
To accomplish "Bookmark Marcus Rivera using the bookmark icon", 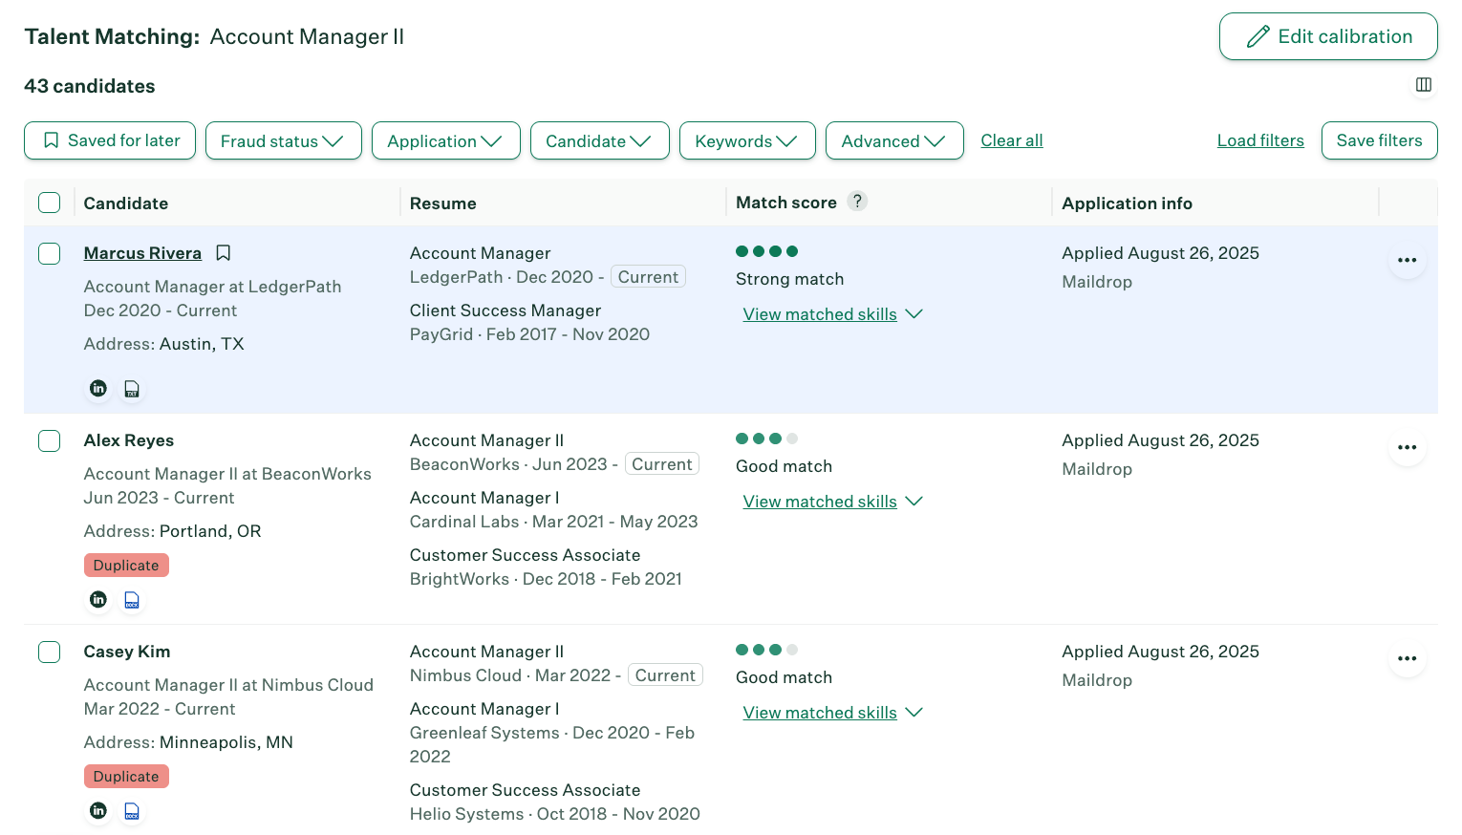I will [223, 252].
